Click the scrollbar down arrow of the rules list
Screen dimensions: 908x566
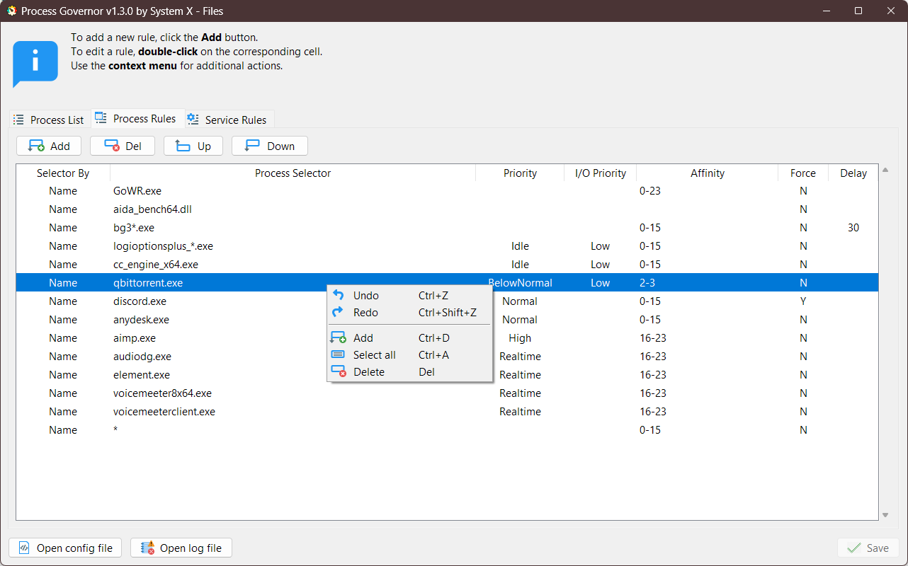(x=885, y=515)
